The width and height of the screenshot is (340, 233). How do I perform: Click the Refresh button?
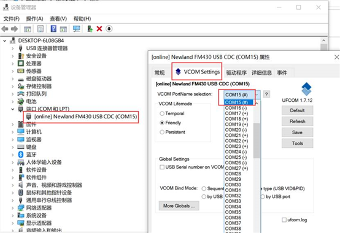click(x=297, y=121)
